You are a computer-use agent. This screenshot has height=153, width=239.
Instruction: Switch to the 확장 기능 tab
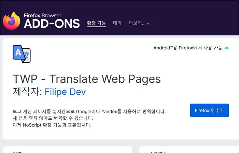coord(96,23)
